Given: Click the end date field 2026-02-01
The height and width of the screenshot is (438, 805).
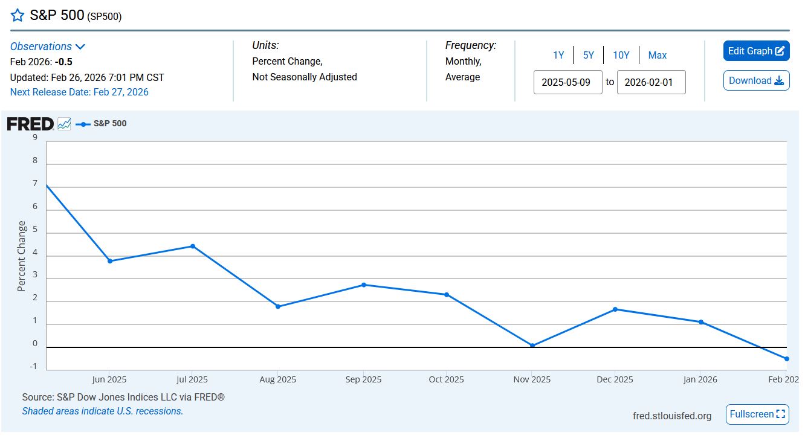Looking at the screenshot, I should (651, 82).
